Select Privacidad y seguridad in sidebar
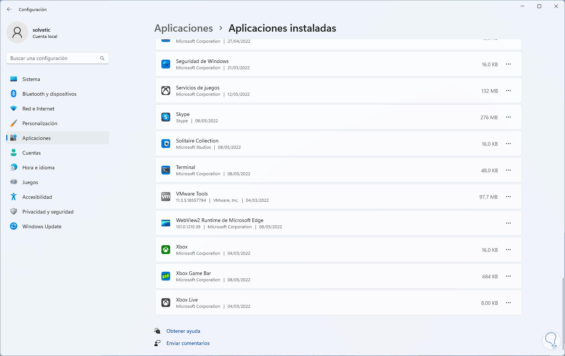Screen dimensions: 565x356 pyautogui.click(x=48, y=212)
